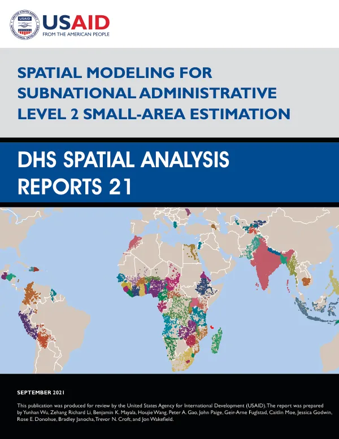Click the 'SEPTEMBER 2021' date text
This screenshot has height=439, width=339.
click(41, 393)
